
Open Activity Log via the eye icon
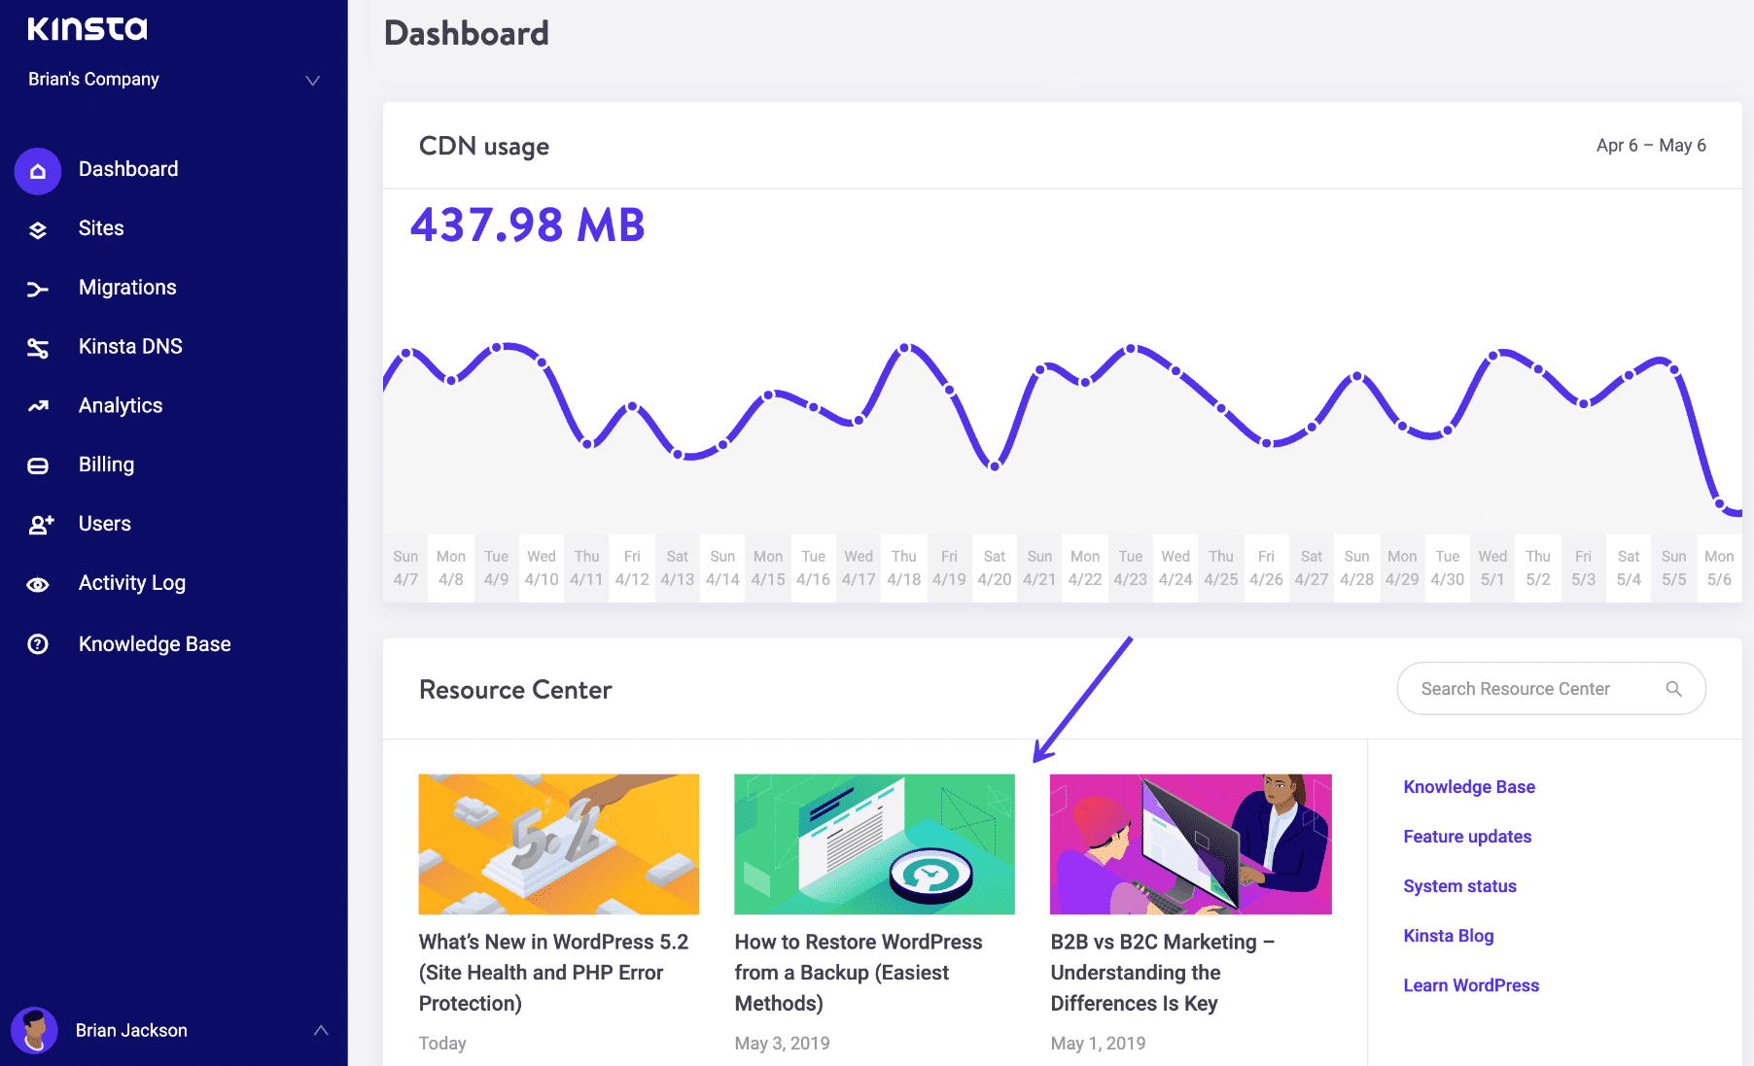tap(37, 584)
